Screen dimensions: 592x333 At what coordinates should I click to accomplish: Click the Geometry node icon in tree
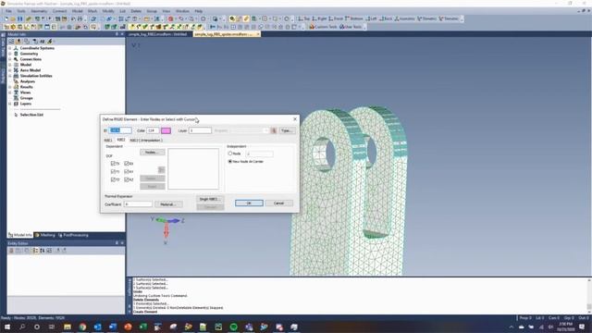tap(16, 54)
